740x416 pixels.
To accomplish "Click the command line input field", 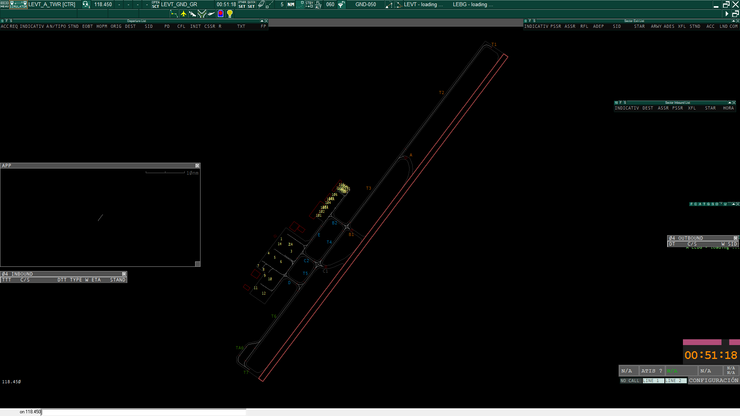I will [143, 412].
